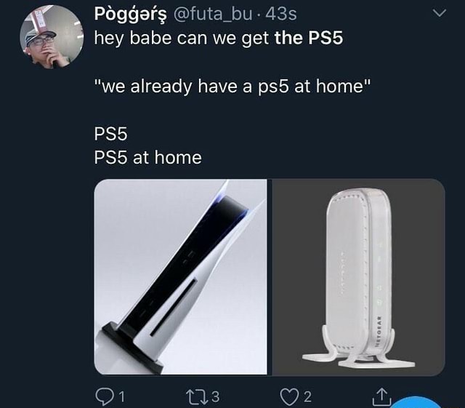Screen dimensions: 465x408
Task: Open the 43s timestamp permalink
Action: pos(281,14)
